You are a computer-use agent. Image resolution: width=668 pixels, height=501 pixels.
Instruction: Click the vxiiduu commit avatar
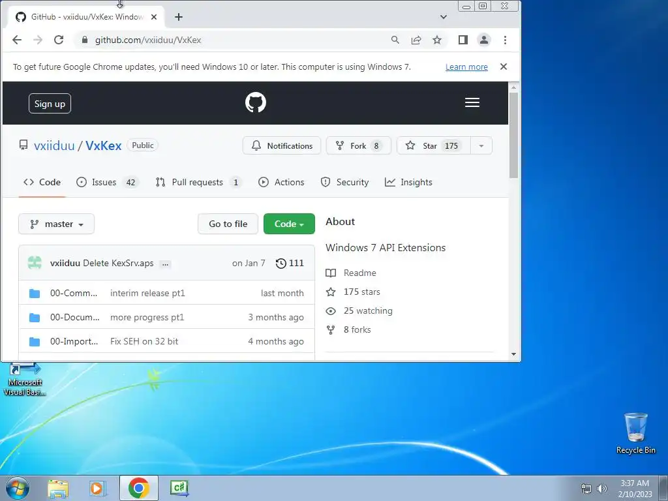35,262
